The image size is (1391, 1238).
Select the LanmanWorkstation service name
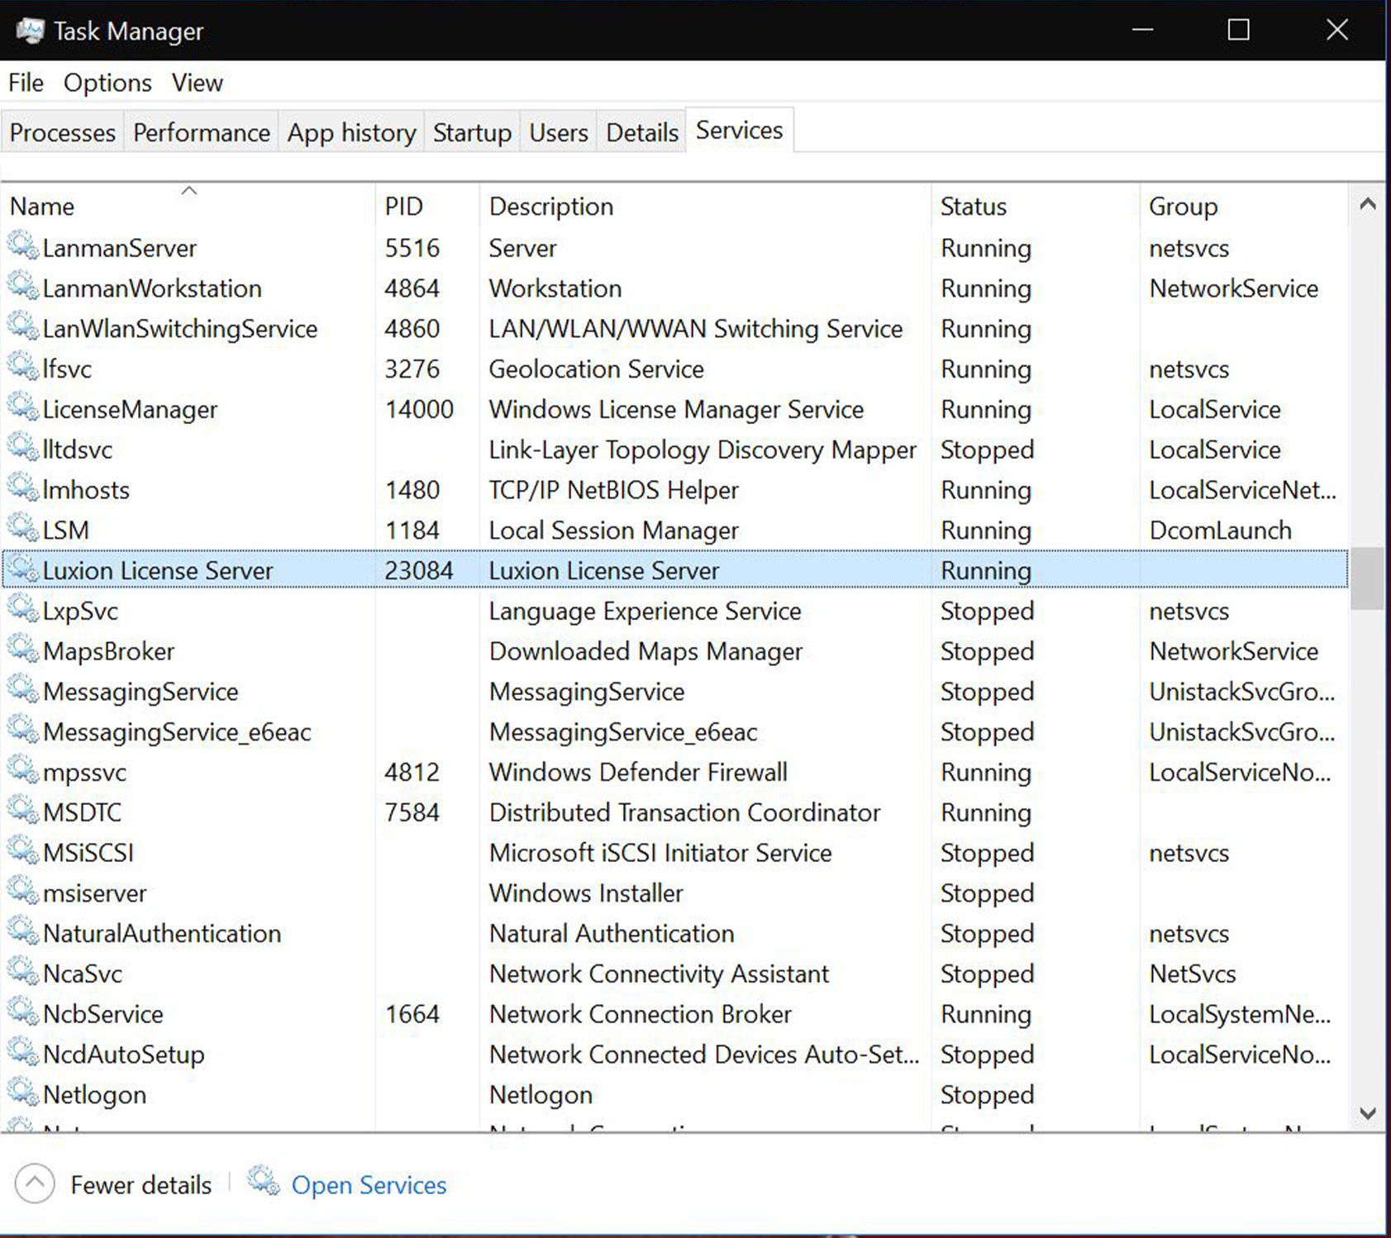152,288
